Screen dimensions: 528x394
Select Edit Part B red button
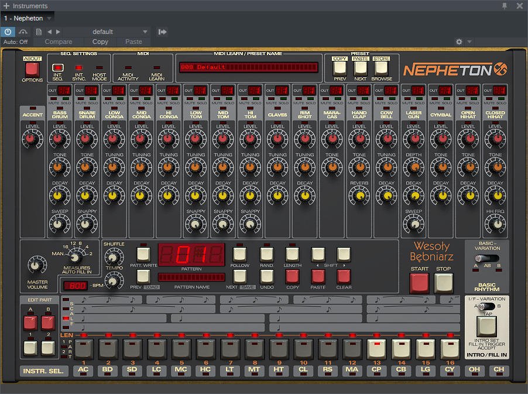click(x=48, y=323)
